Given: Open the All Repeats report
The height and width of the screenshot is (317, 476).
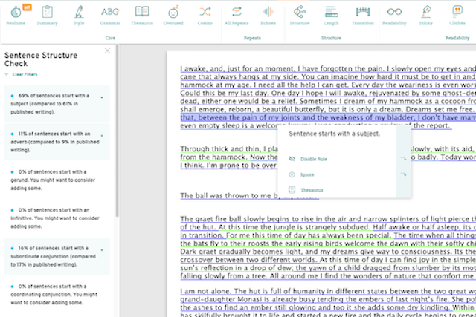Looking at the screenshot, I should tap(237, 15).
